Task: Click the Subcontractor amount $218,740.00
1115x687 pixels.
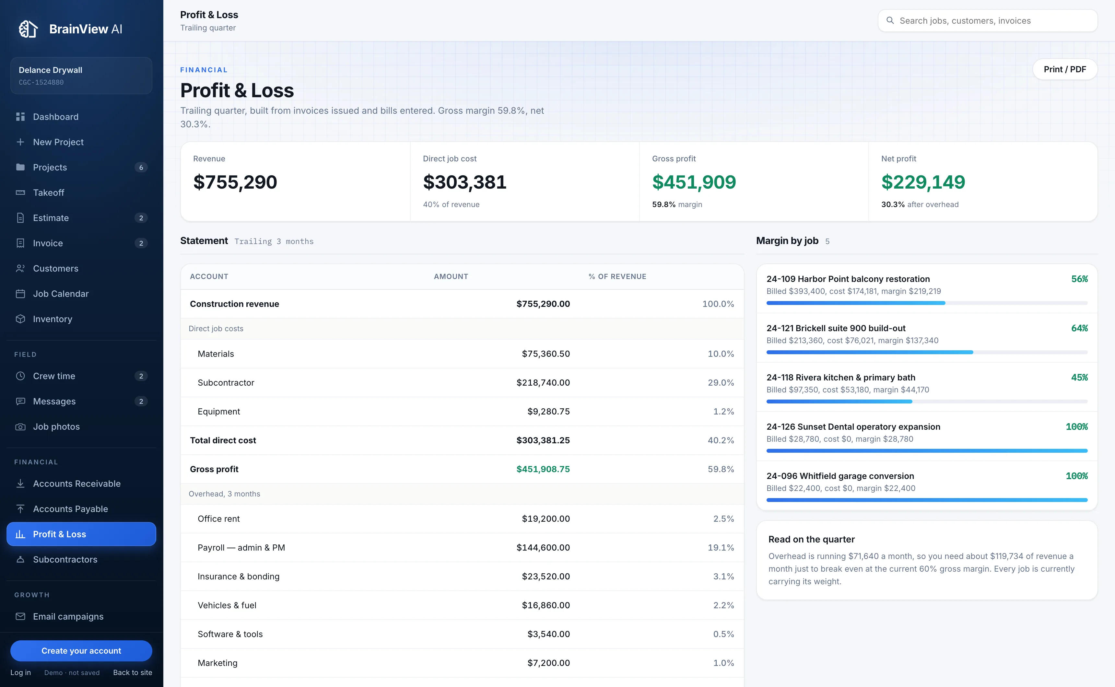Action: coord(543,383)
